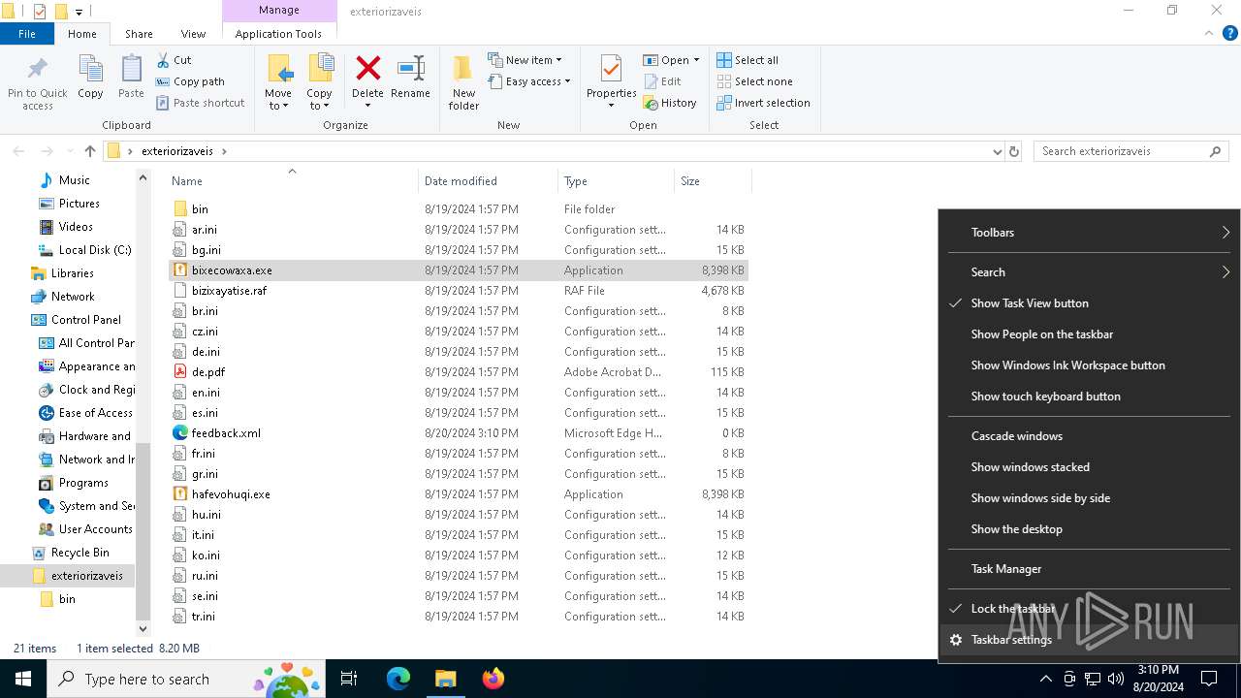Image resolution: width=1241 pixels, height=698 pixels.
Task: Expand the Search submenu
Action: pos(1089,272)
